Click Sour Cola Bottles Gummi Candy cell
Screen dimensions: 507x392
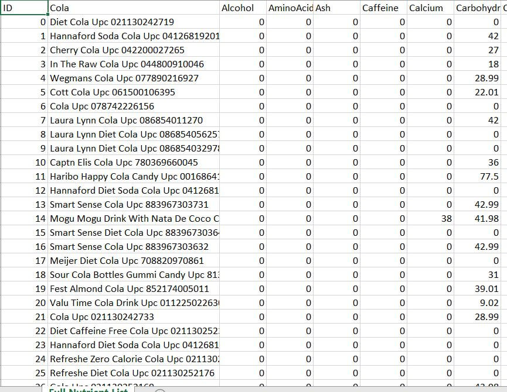pyautogui.click(x=134, y=274)
